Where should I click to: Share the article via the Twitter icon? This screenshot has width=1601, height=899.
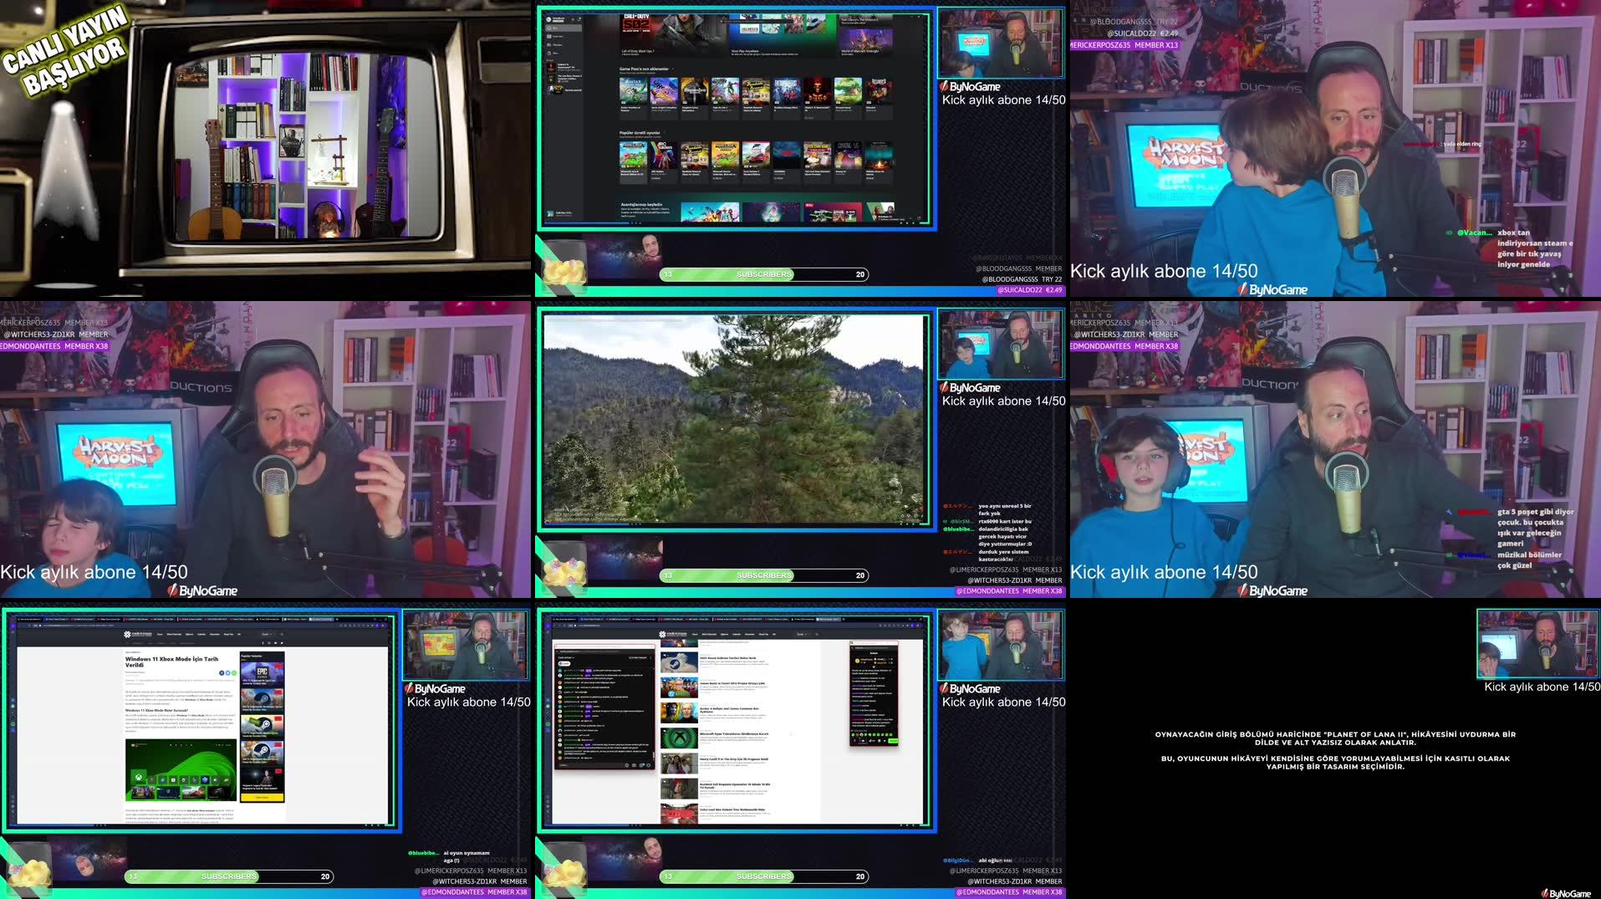228,672
